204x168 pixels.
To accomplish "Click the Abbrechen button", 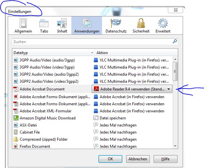I will pyautogui.click(x=138, y=159).
